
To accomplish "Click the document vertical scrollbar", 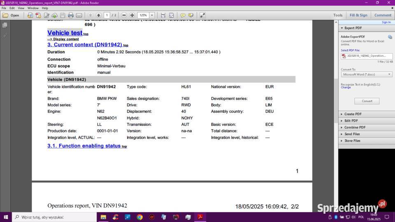I will coord(336,101).
